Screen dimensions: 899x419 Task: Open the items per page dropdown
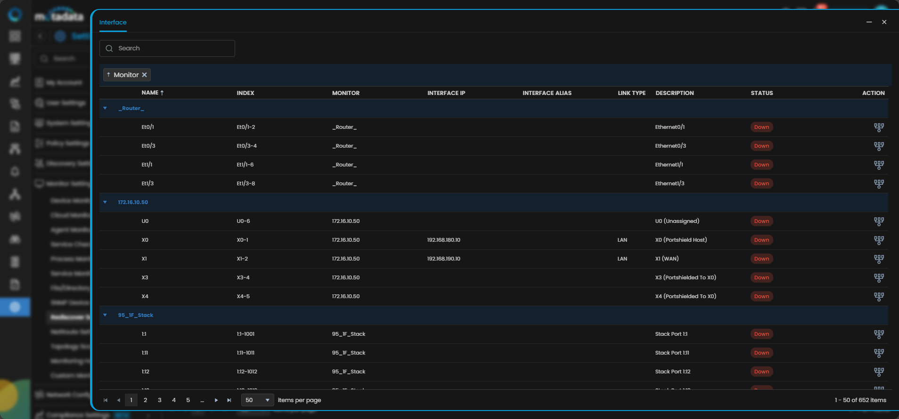tap(257, 400)
